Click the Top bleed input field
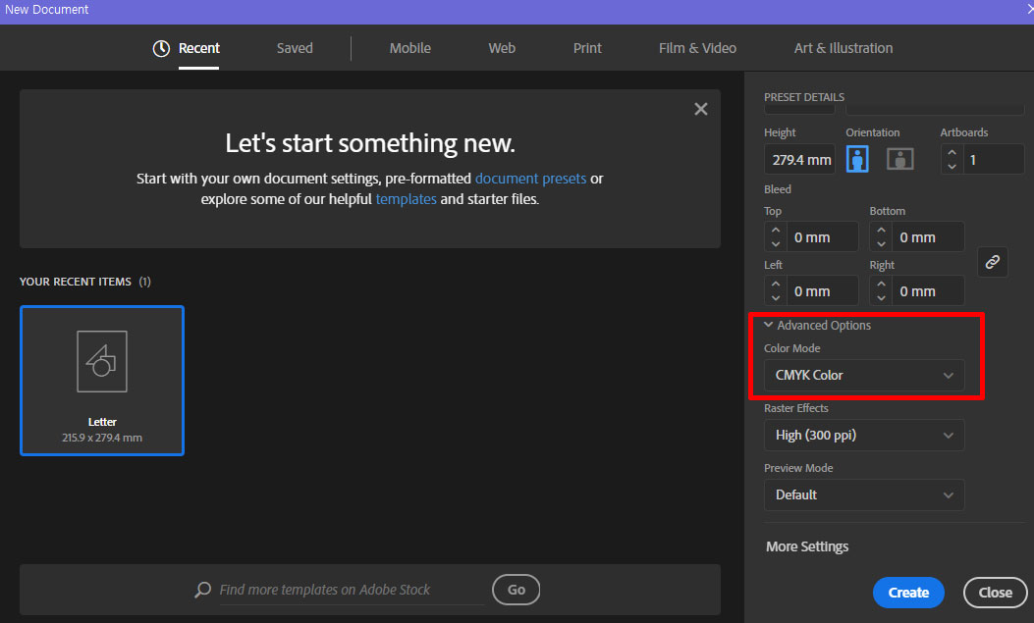Image resolution: width=1034 pixels, height=623 pixels. pyautogui.click(x=822, y=237)
